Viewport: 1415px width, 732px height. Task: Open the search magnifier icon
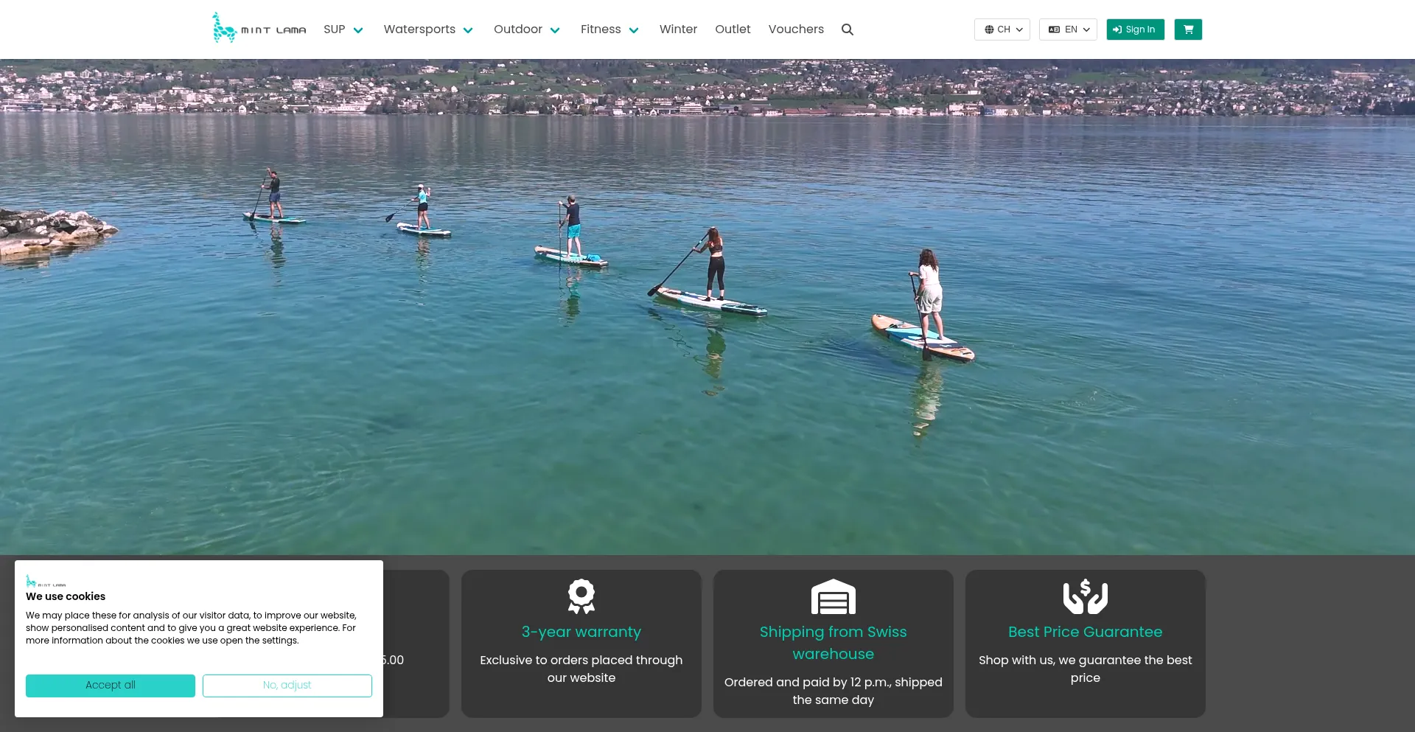[848, 29]
